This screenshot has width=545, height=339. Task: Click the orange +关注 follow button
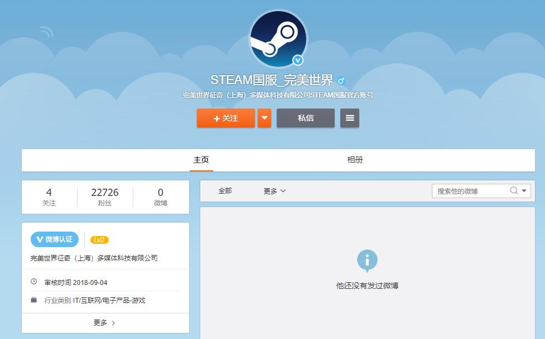point(225,118)
